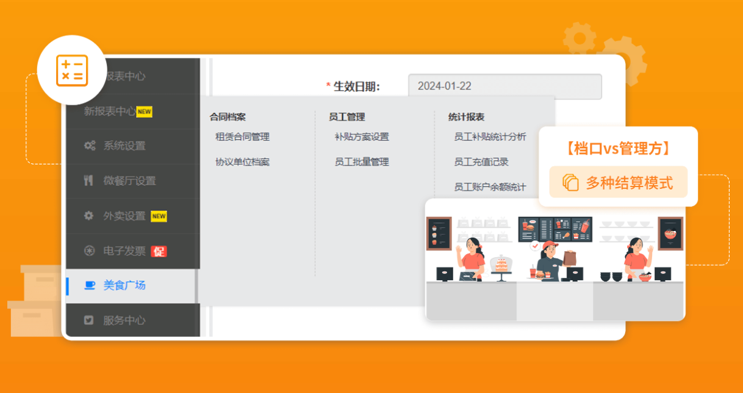The height and width of the screenshot is (393, 743).
Task: Open 租赁合同管理 under 合同档案
Action: click(x=242, y=137)
